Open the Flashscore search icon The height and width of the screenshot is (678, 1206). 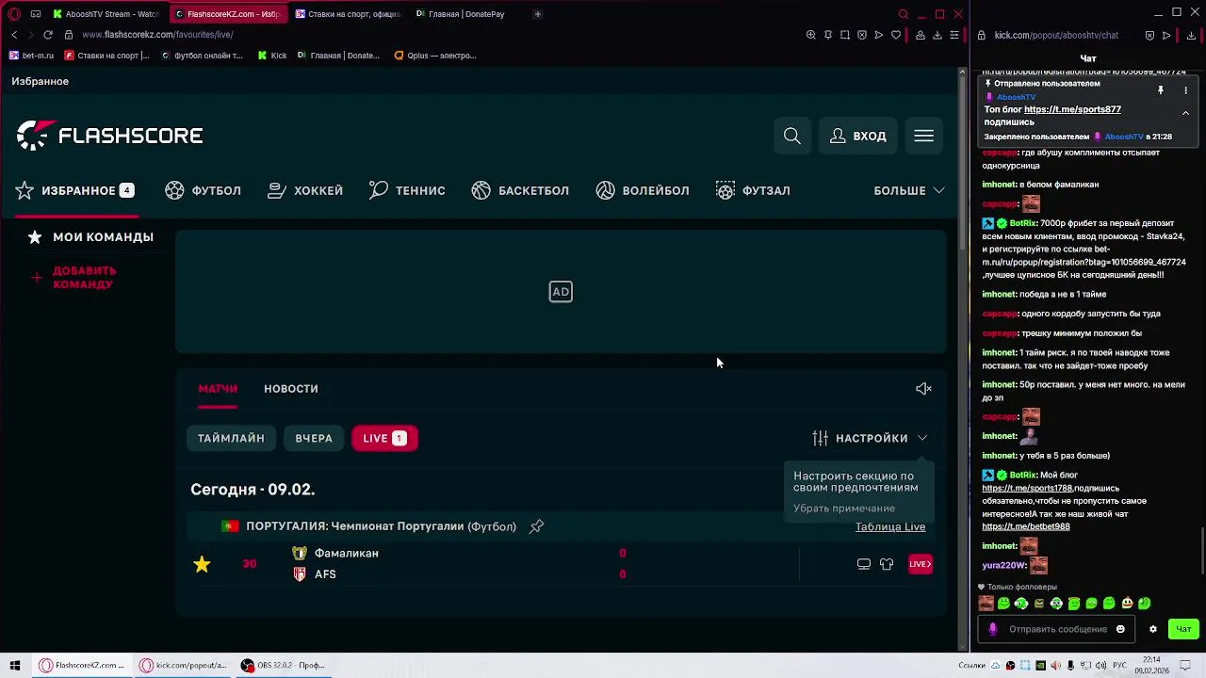point(792,137)
